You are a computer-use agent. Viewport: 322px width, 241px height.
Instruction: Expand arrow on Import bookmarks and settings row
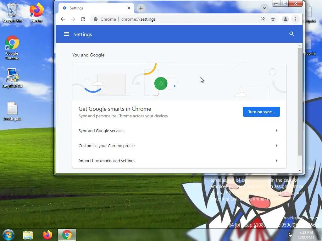pos(277,161)
